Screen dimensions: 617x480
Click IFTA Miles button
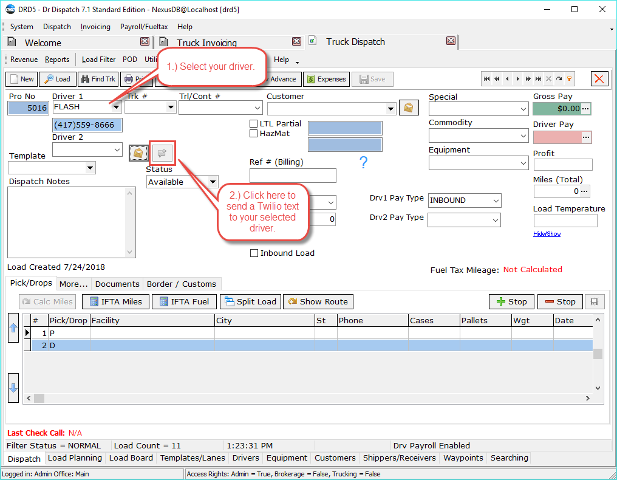point(115,301)
